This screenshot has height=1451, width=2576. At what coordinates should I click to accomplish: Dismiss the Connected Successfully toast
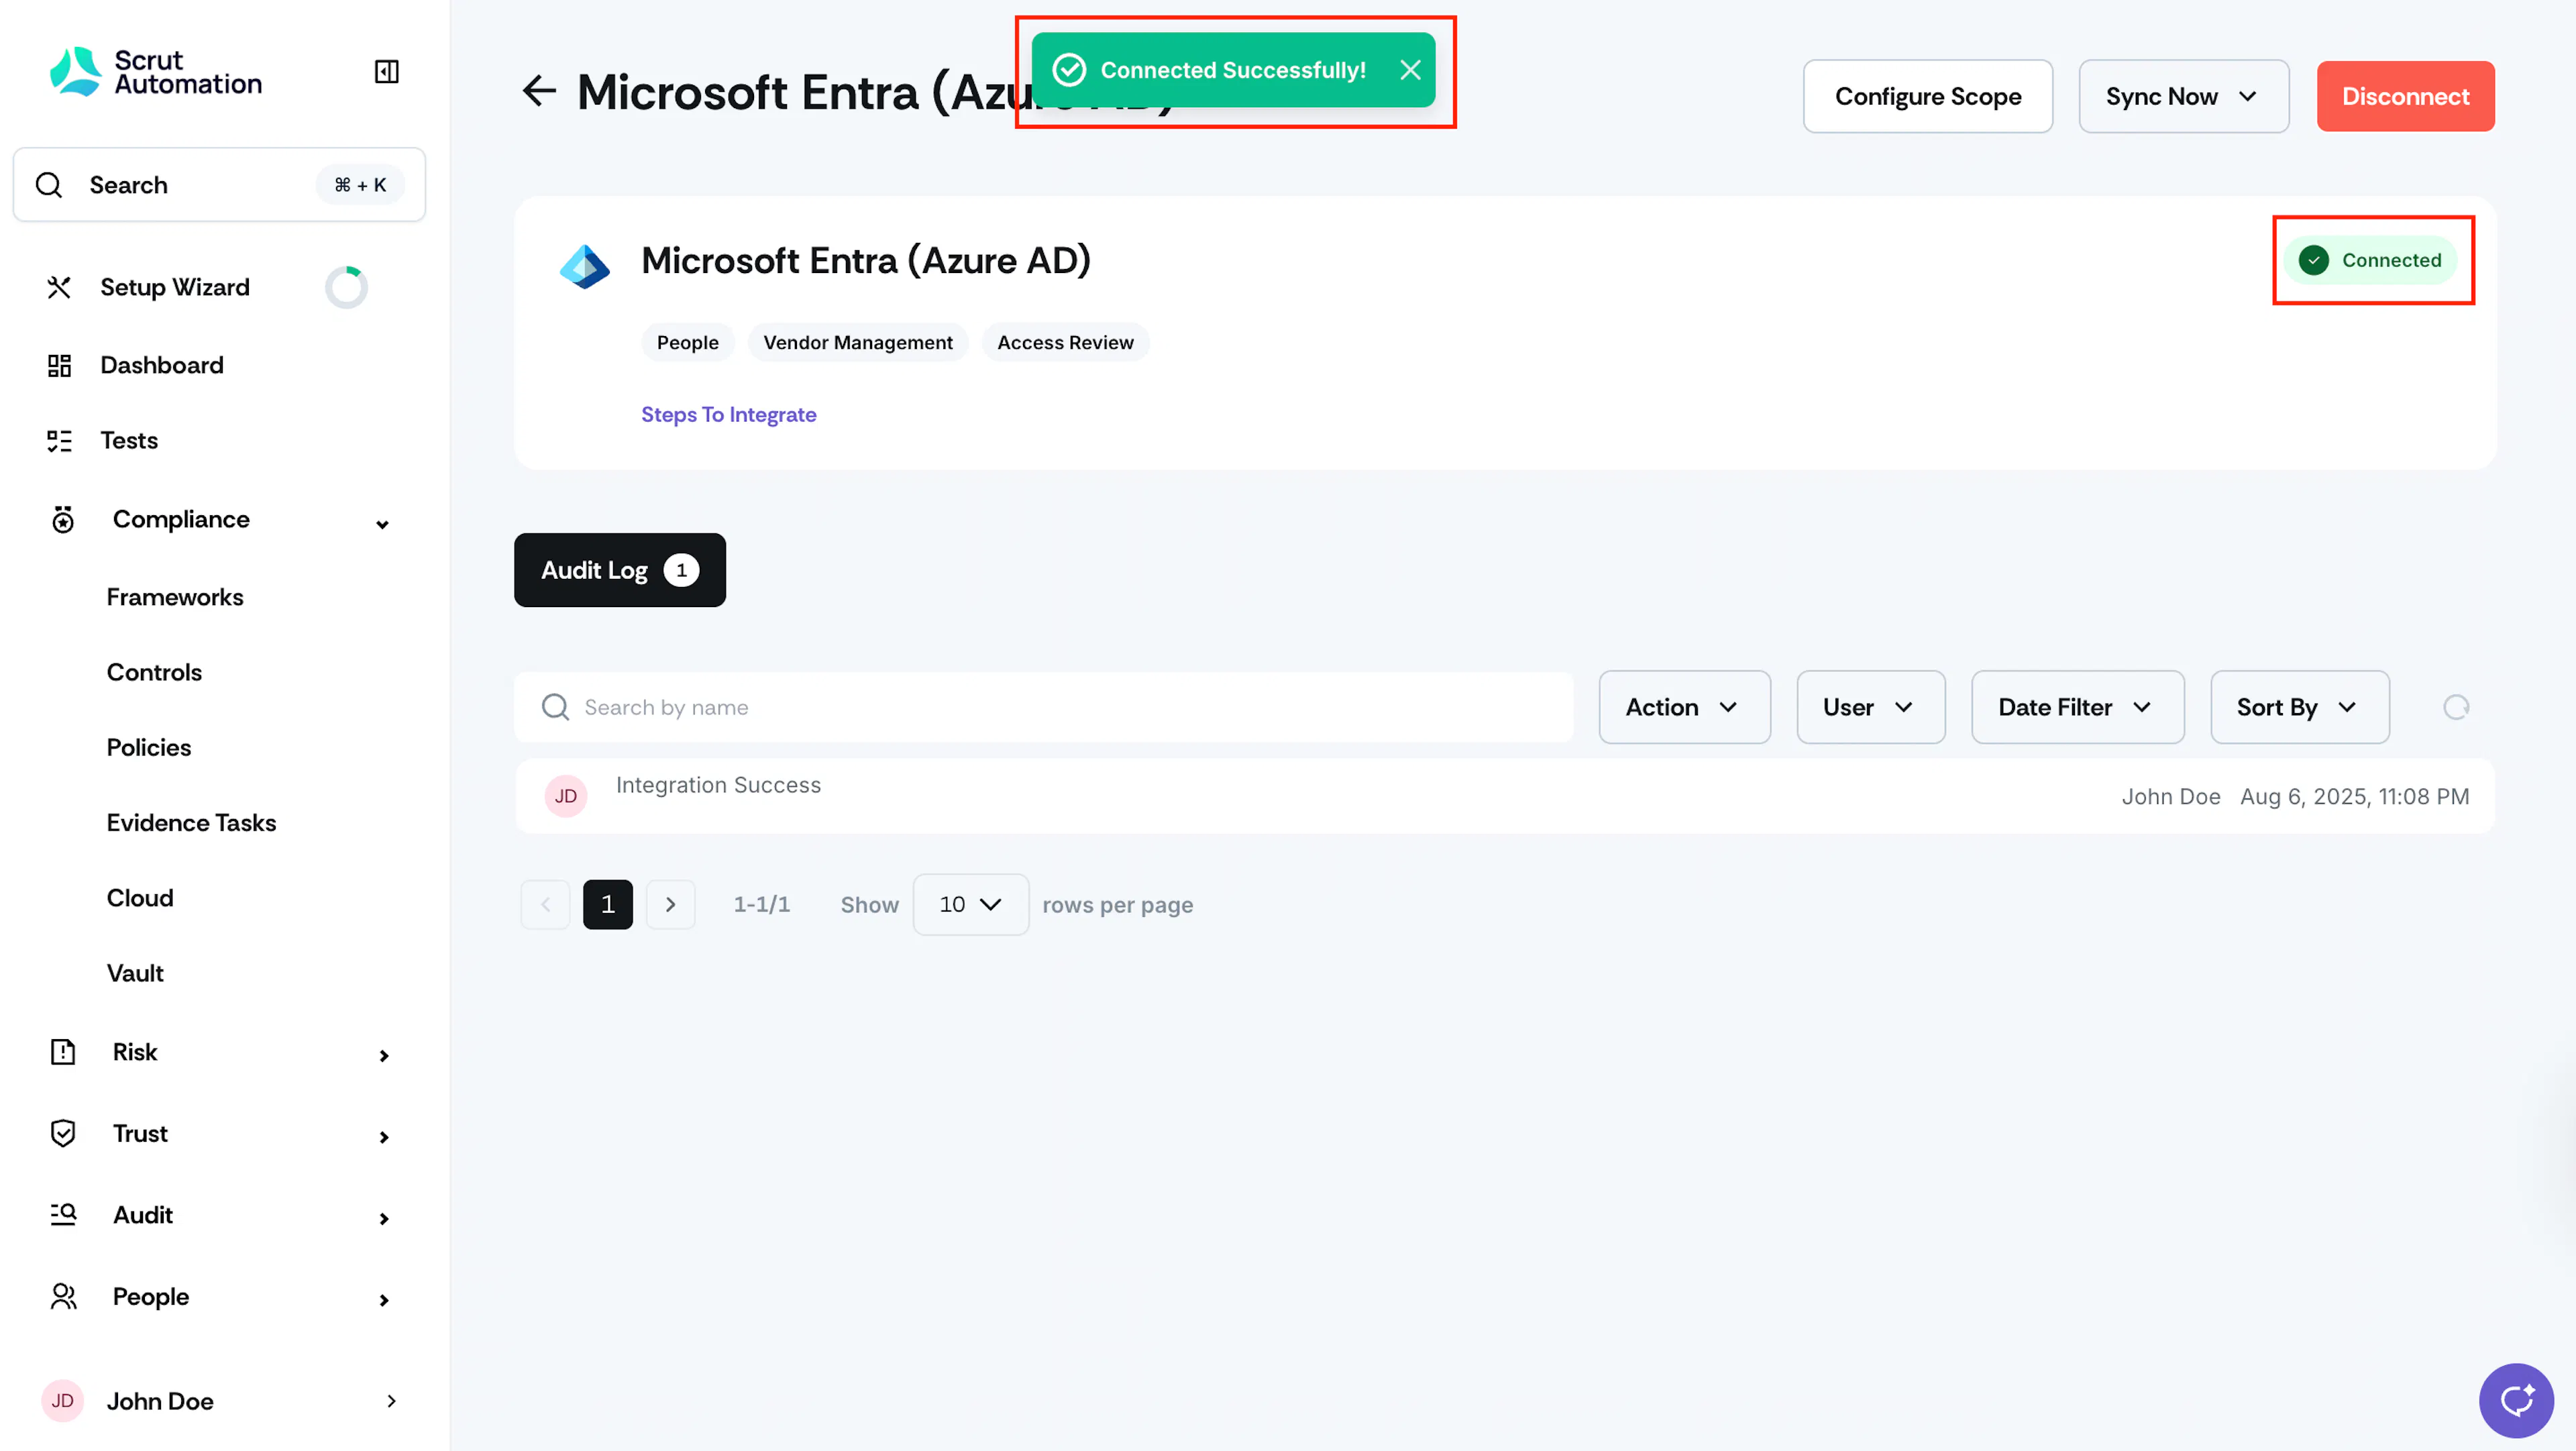pyautogui.click(x=1410, y=70)
